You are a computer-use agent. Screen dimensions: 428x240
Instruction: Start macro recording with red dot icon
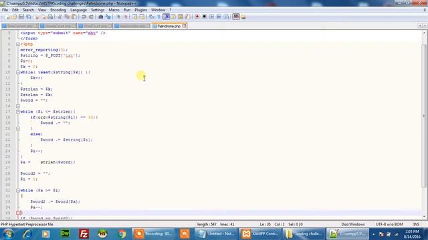(197, 17)
